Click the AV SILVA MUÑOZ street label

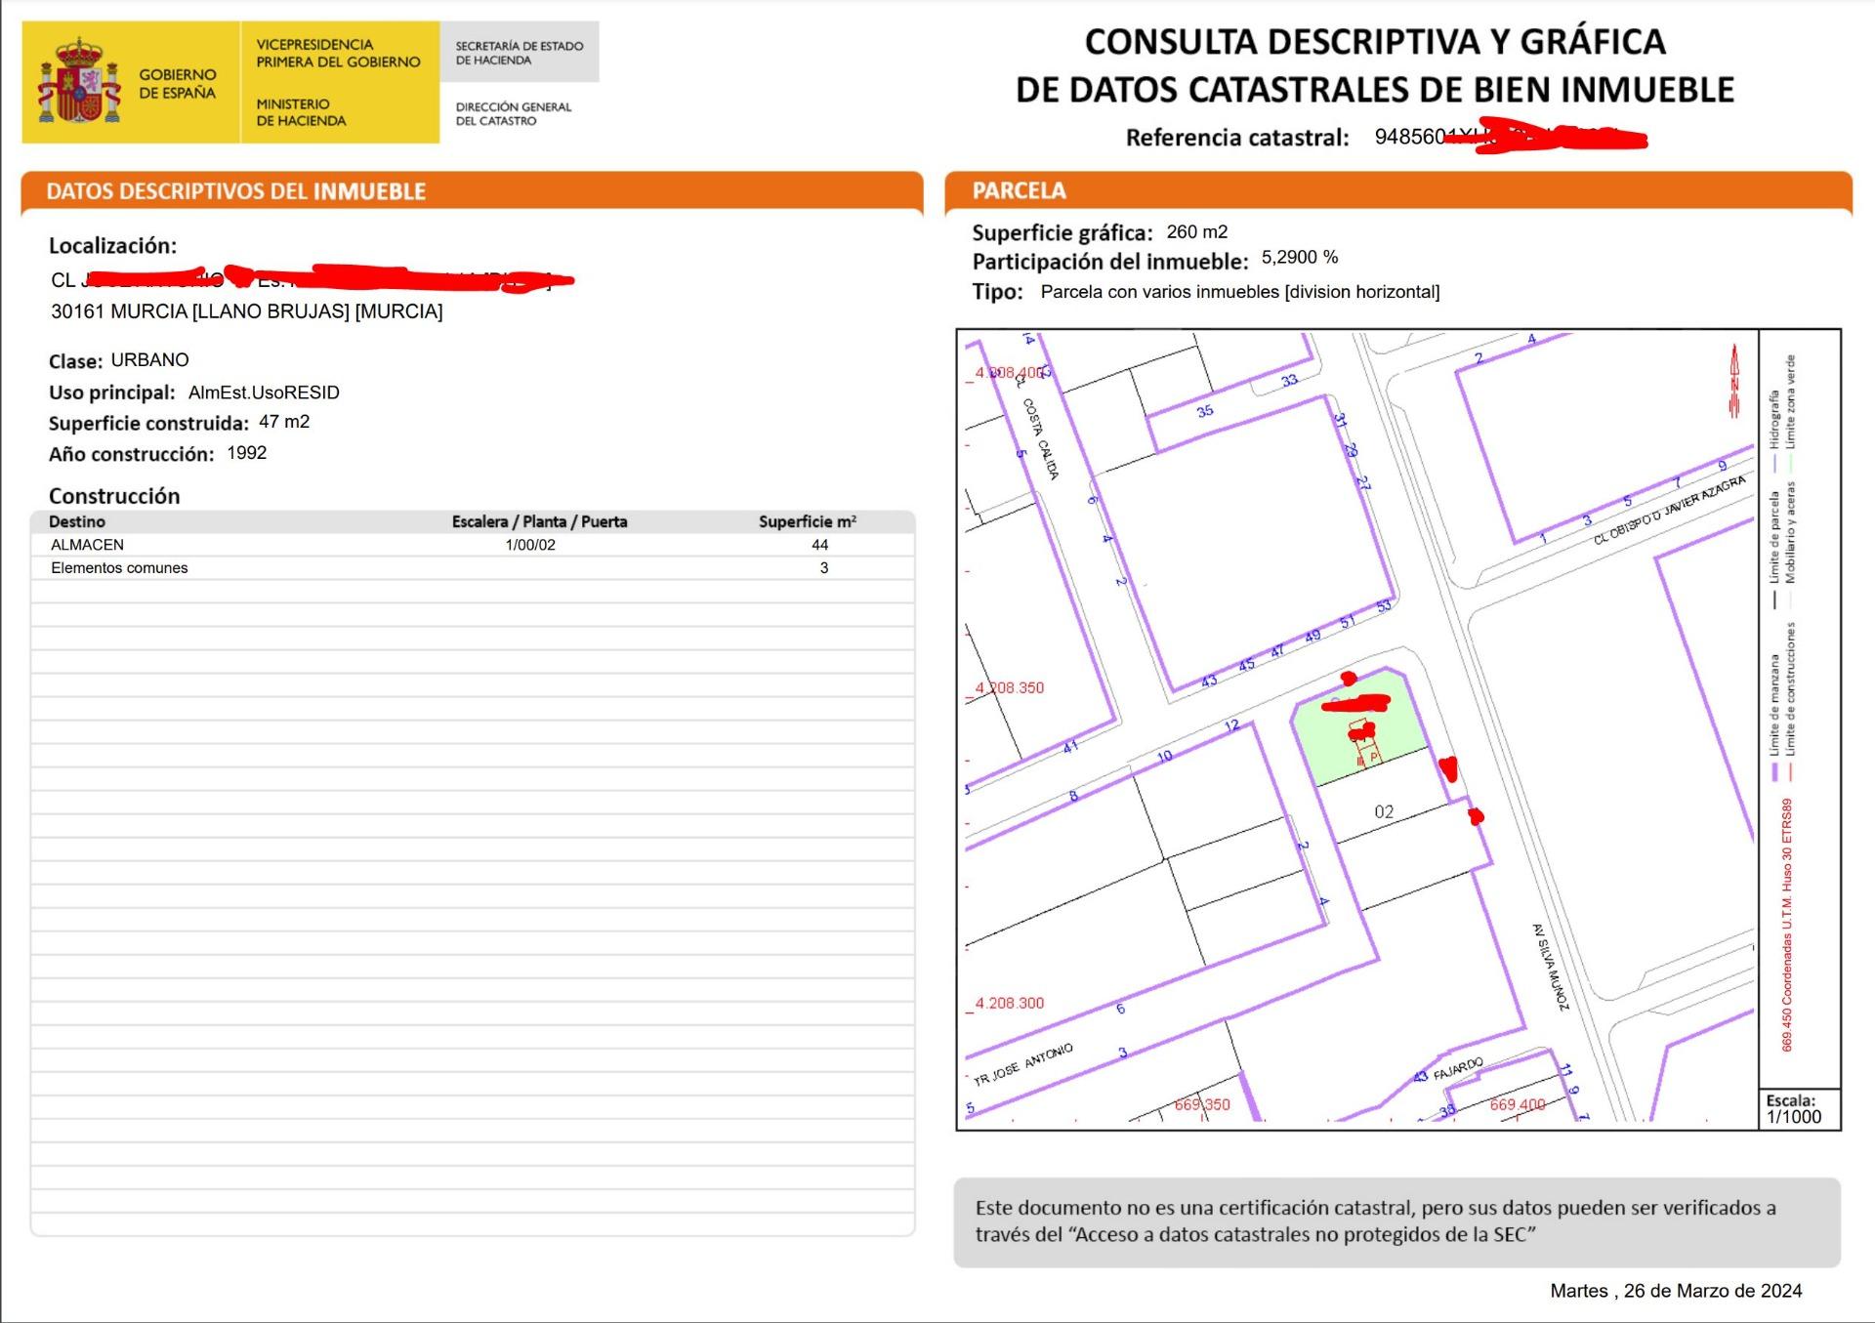[1550, 967]
